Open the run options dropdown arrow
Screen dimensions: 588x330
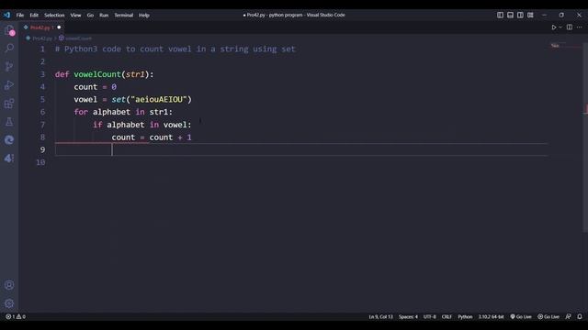[x=560, y=27]
